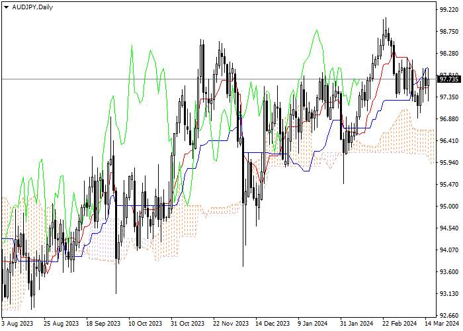Select the 95.470 price scale label

[449, 185]
